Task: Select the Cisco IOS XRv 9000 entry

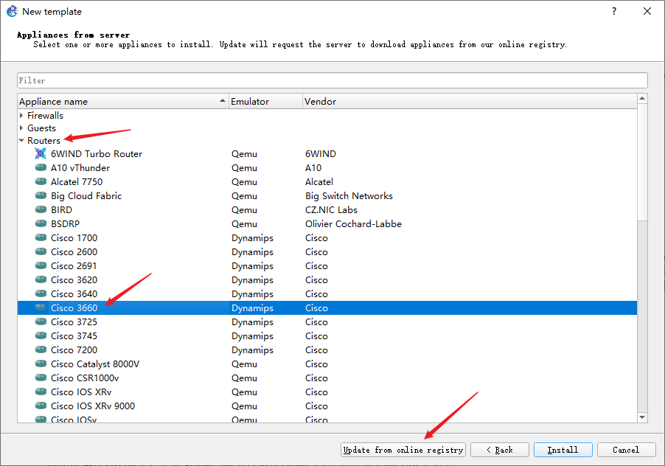Action: coord(93,406)
